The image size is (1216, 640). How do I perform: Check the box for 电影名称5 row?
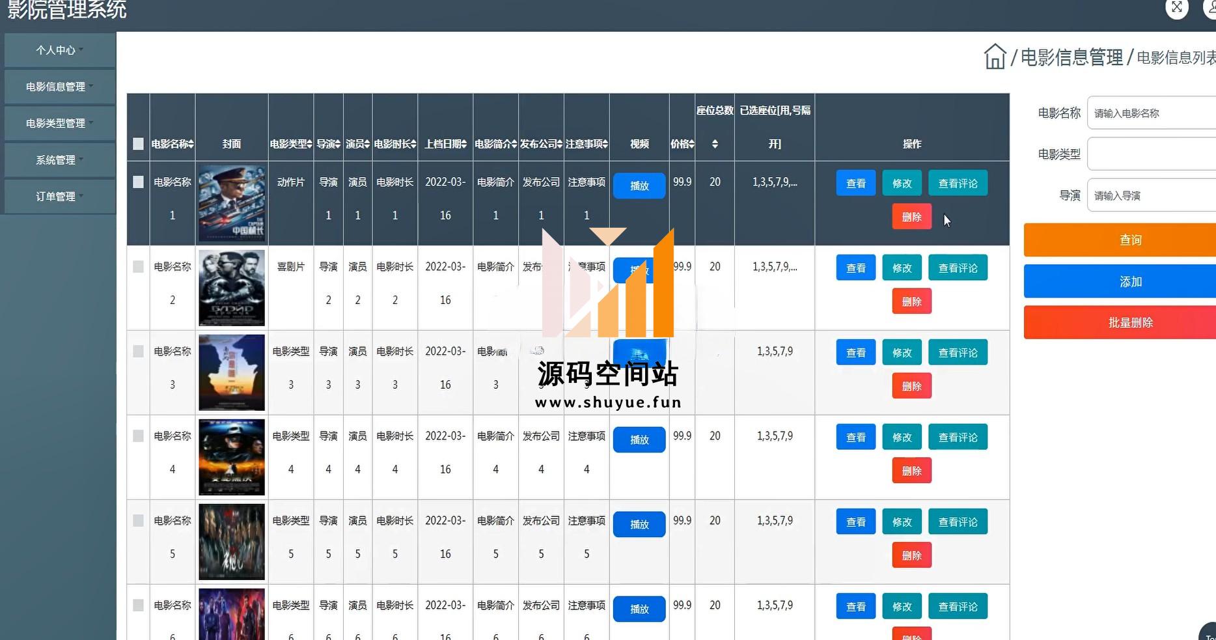(138, 521)
